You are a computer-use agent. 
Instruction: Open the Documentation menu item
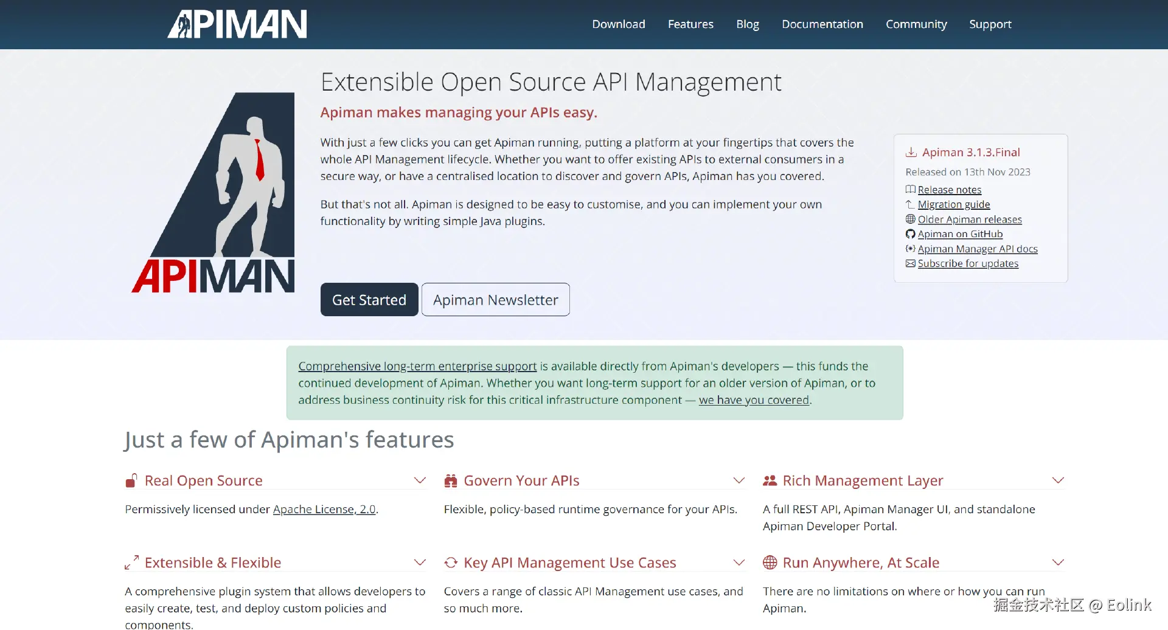822,24
